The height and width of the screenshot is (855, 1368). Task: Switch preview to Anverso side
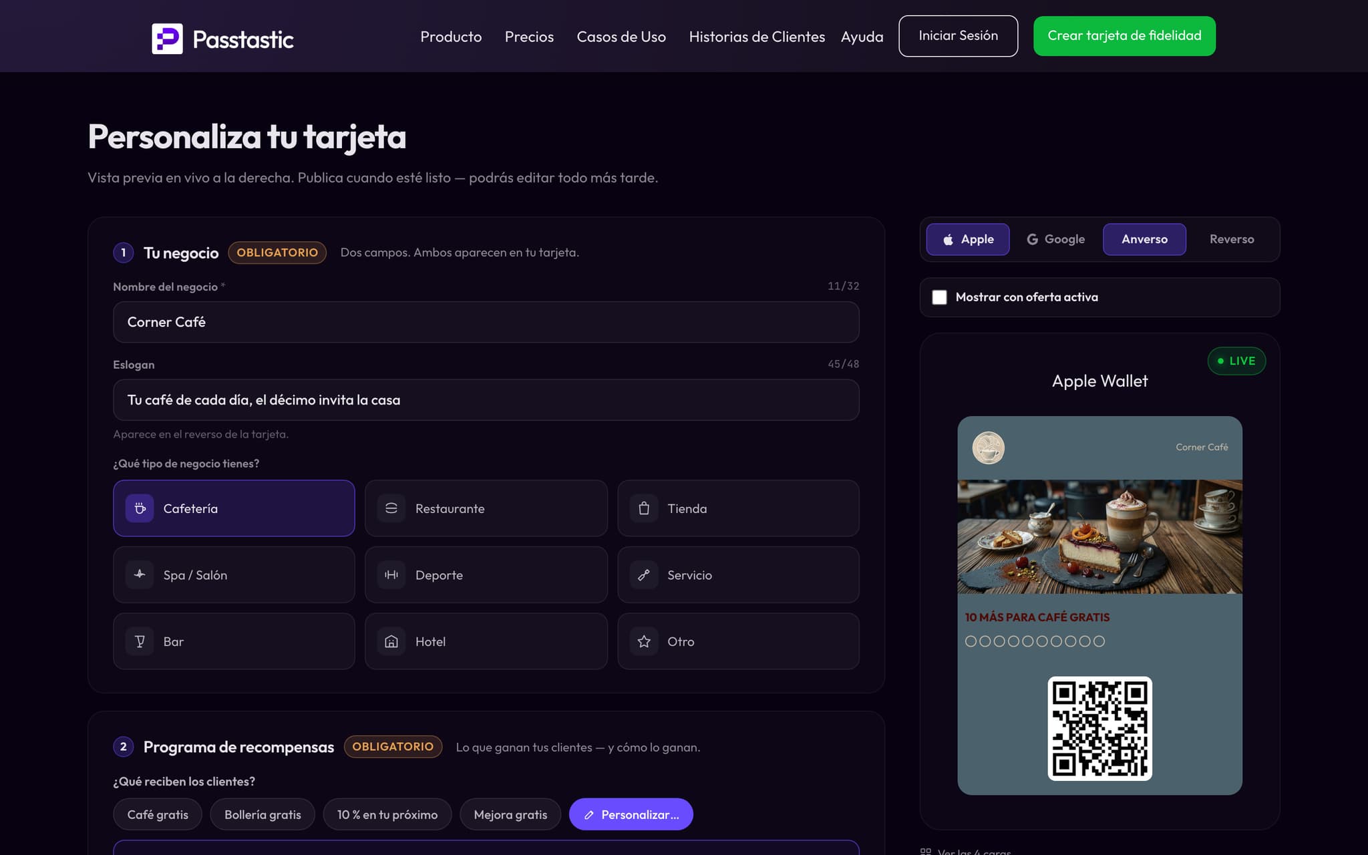(x=1144, y=239)
